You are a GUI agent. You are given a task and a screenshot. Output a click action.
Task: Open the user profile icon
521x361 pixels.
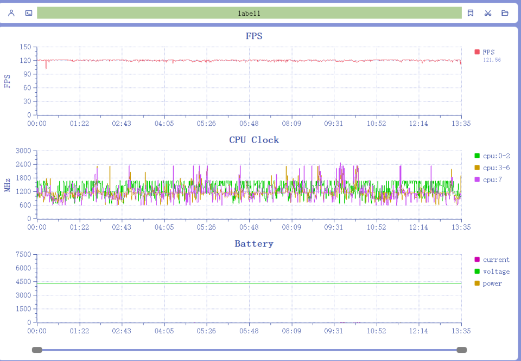(x=11, y=13)
